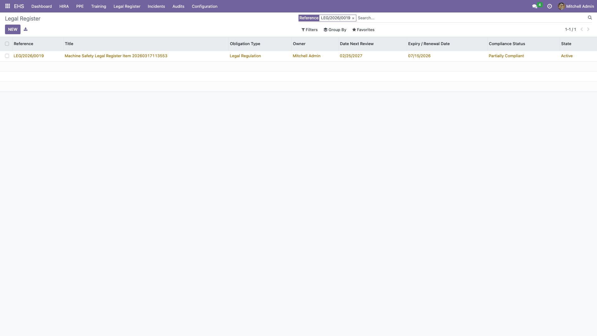Image resolution: width=597 pixels, height=336 pixels.
Task: Open the Favorites dropdown
Action: 363,30
